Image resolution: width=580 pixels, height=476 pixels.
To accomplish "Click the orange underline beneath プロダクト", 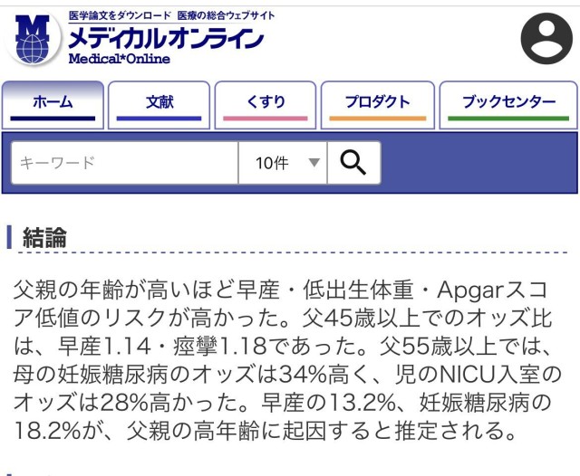I will (x=378, y=119).
